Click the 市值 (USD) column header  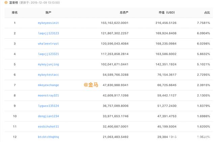pos(167,12)
